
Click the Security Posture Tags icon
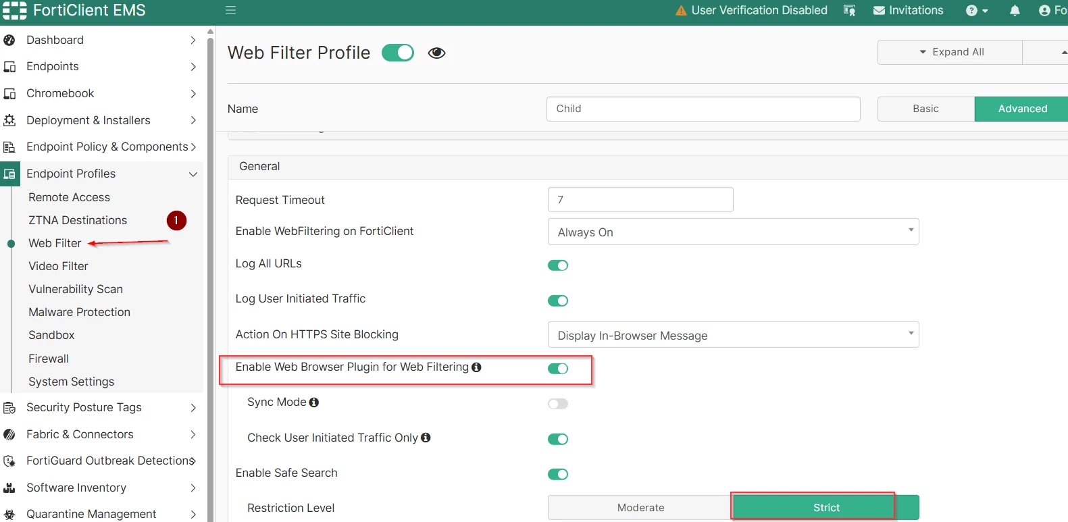click(x=9, y=407)
